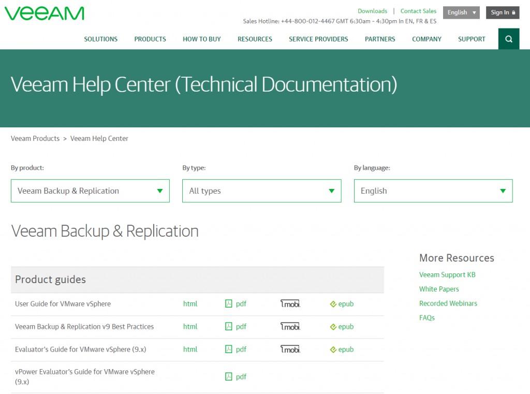Expand the By product dropdown
The width and height of the screenshot is (530, 394).
pos(90,191)
